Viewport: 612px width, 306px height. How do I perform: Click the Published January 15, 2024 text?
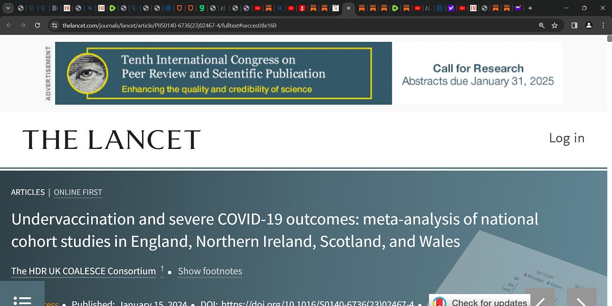tap(130, 303)
